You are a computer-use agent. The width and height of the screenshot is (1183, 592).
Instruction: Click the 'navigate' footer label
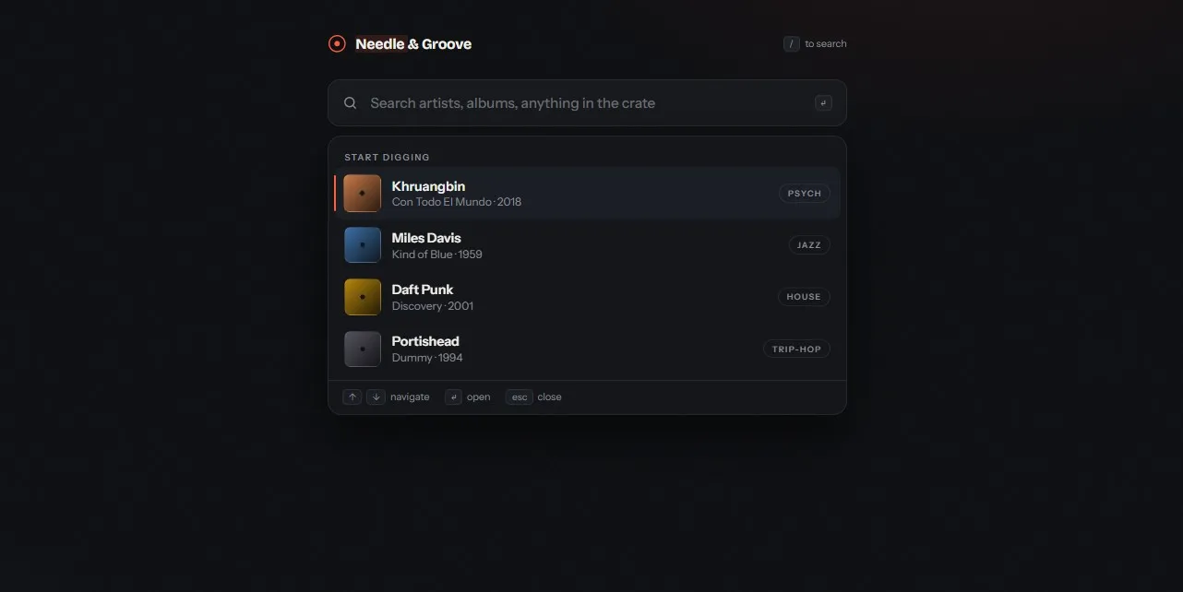[x=410, y=397]
